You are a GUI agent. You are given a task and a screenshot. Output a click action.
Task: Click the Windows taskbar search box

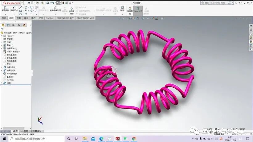tap(37, 139)
